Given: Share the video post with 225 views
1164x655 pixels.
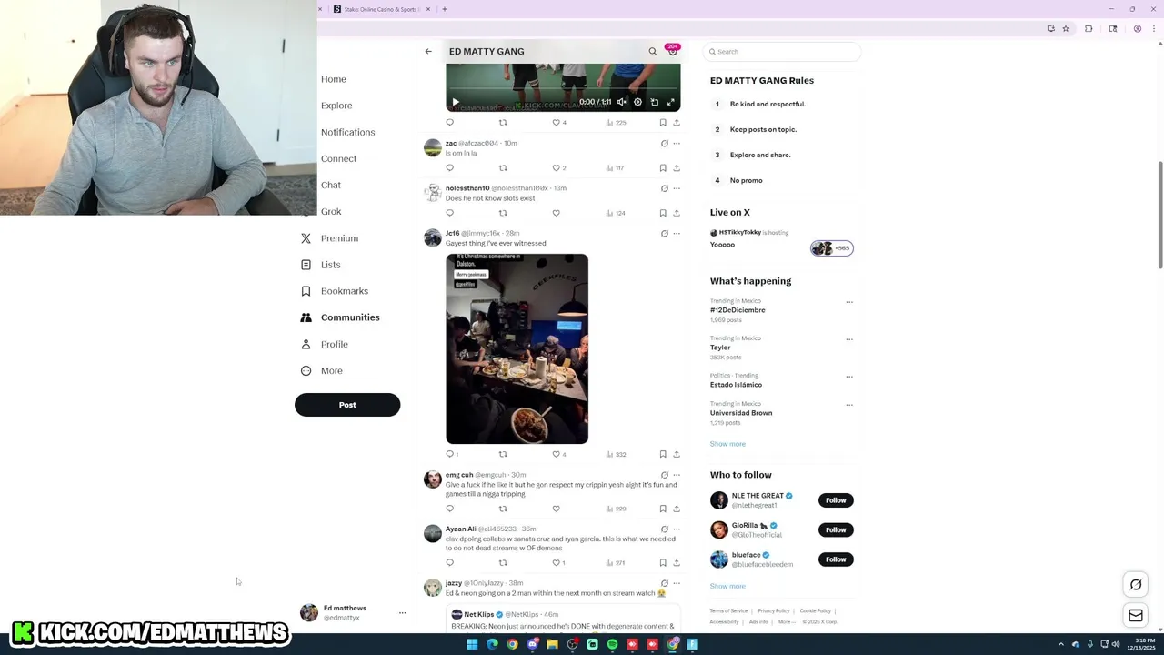Looking at the screenshot, I should 677,122.
